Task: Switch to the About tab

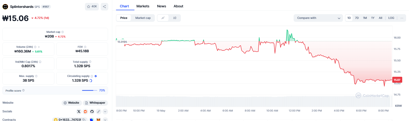Action: (178, 6)
